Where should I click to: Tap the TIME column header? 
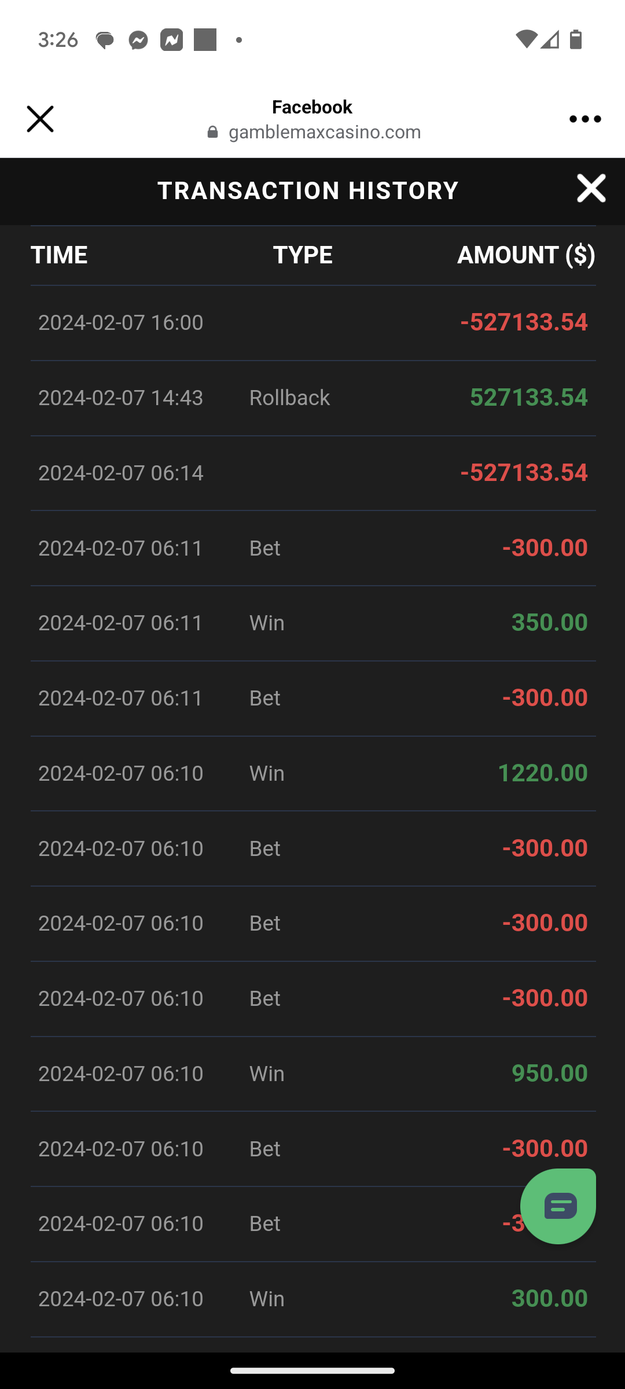coord(59,255)
